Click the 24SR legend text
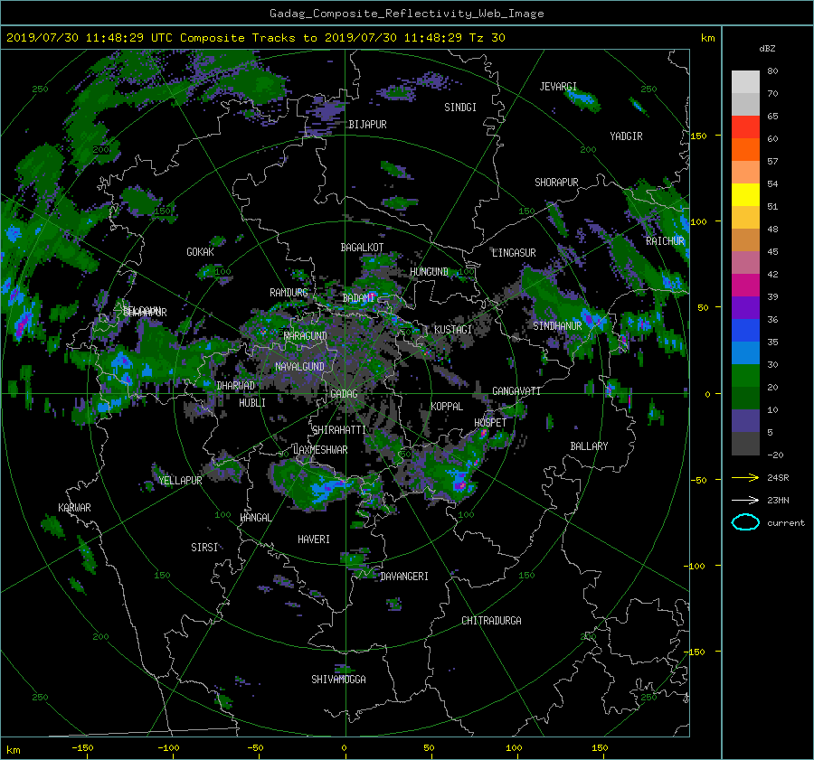Viewport: 814px width, 760px height. (778, 478)
